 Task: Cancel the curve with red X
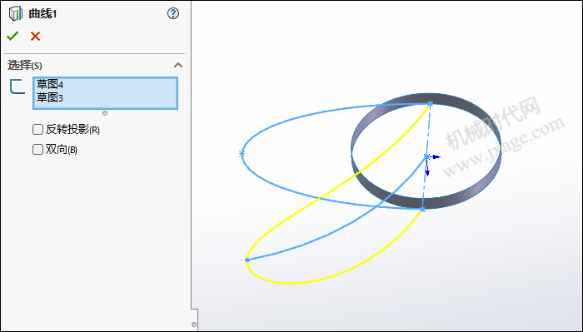coord(35,36)
